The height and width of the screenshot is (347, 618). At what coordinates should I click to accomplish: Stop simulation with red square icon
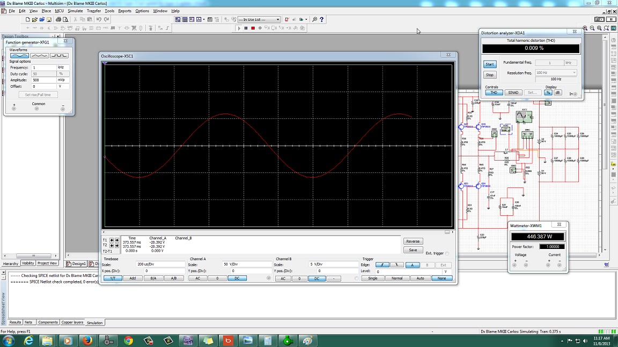click(253, 28)
